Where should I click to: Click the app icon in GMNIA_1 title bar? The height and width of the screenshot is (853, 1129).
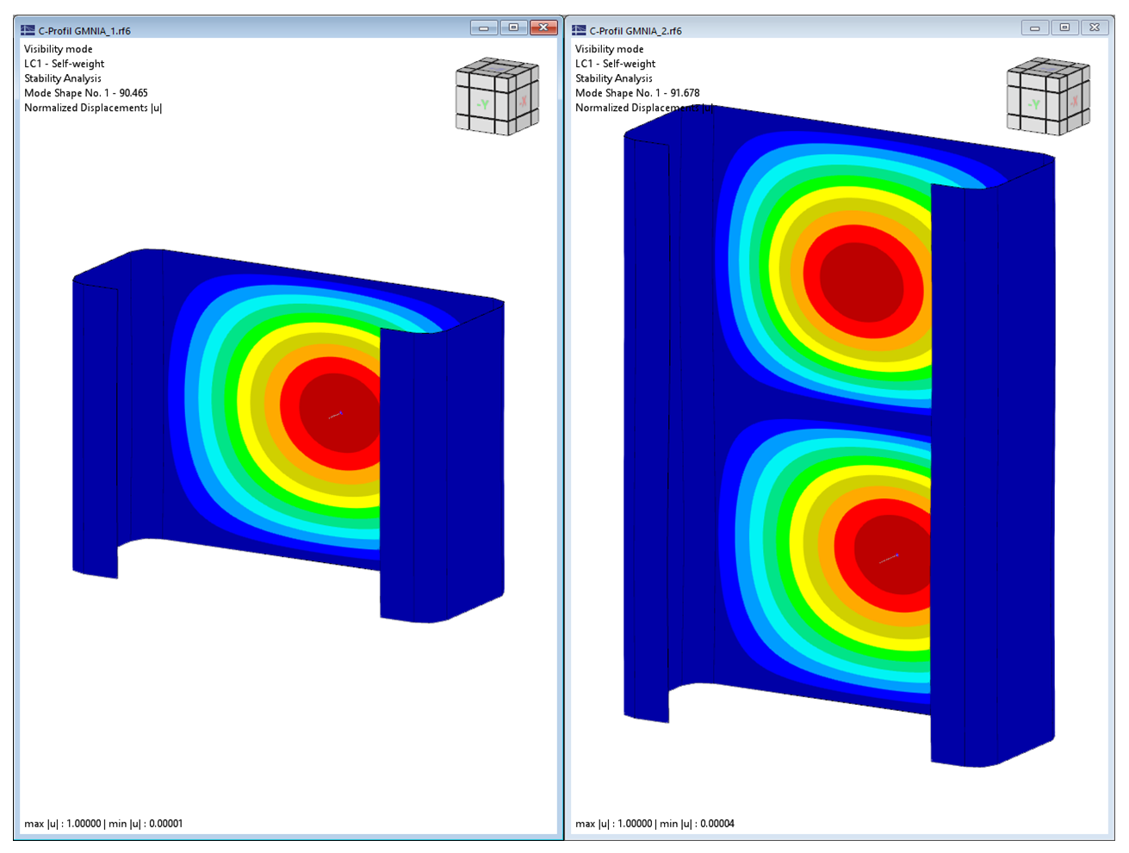pyautogui.click(x=28, y=30)
